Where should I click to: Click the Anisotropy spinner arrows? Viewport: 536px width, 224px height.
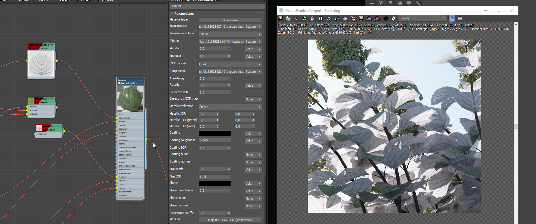[229, 79]
